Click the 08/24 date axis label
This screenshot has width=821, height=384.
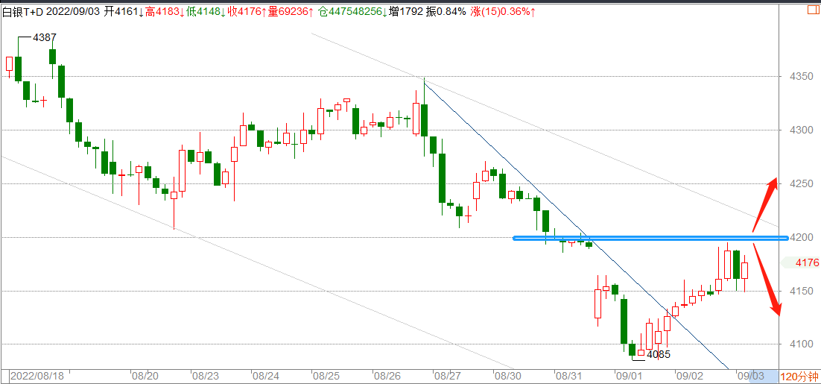point(265,376)
